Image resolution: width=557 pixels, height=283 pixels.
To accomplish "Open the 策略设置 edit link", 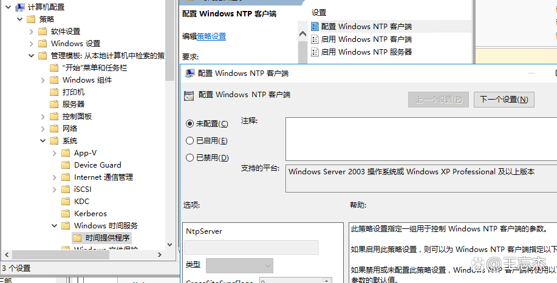I will tap(211, 36).
